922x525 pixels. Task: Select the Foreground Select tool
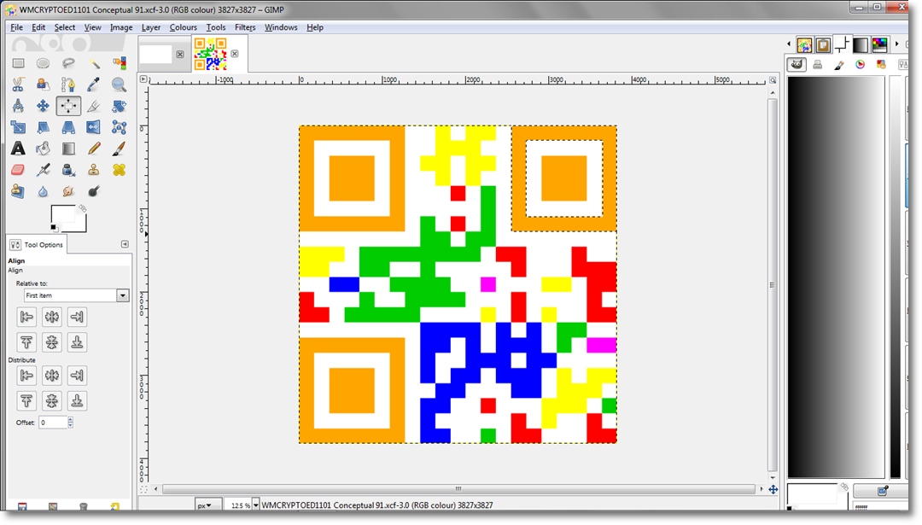tap(43, 85)
